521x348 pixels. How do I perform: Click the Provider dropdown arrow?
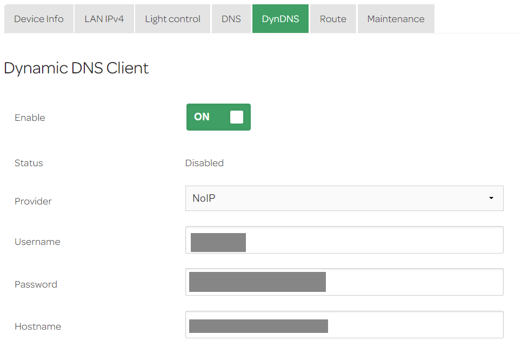point(491,198)
